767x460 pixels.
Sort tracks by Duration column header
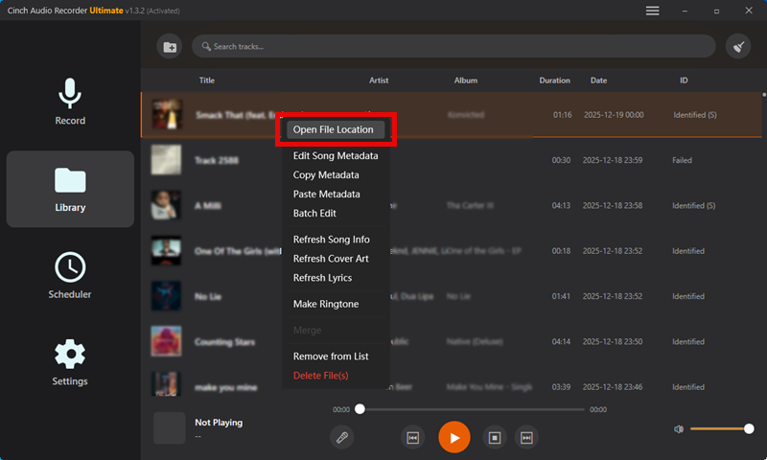(554, 80)
